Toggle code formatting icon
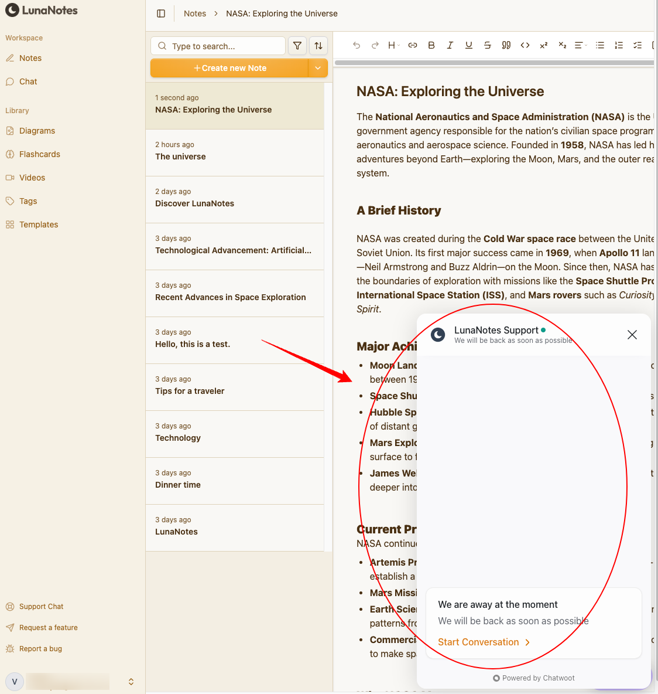The height and width of the screenshot is (694, 658). [x=525, y=45]
